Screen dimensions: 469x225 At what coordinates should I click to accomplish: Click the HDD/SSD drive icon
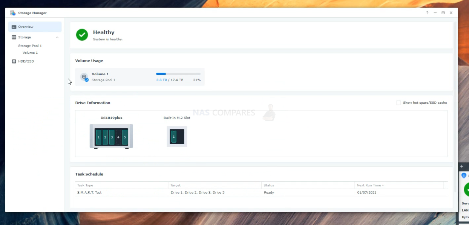tap(14, 61)
